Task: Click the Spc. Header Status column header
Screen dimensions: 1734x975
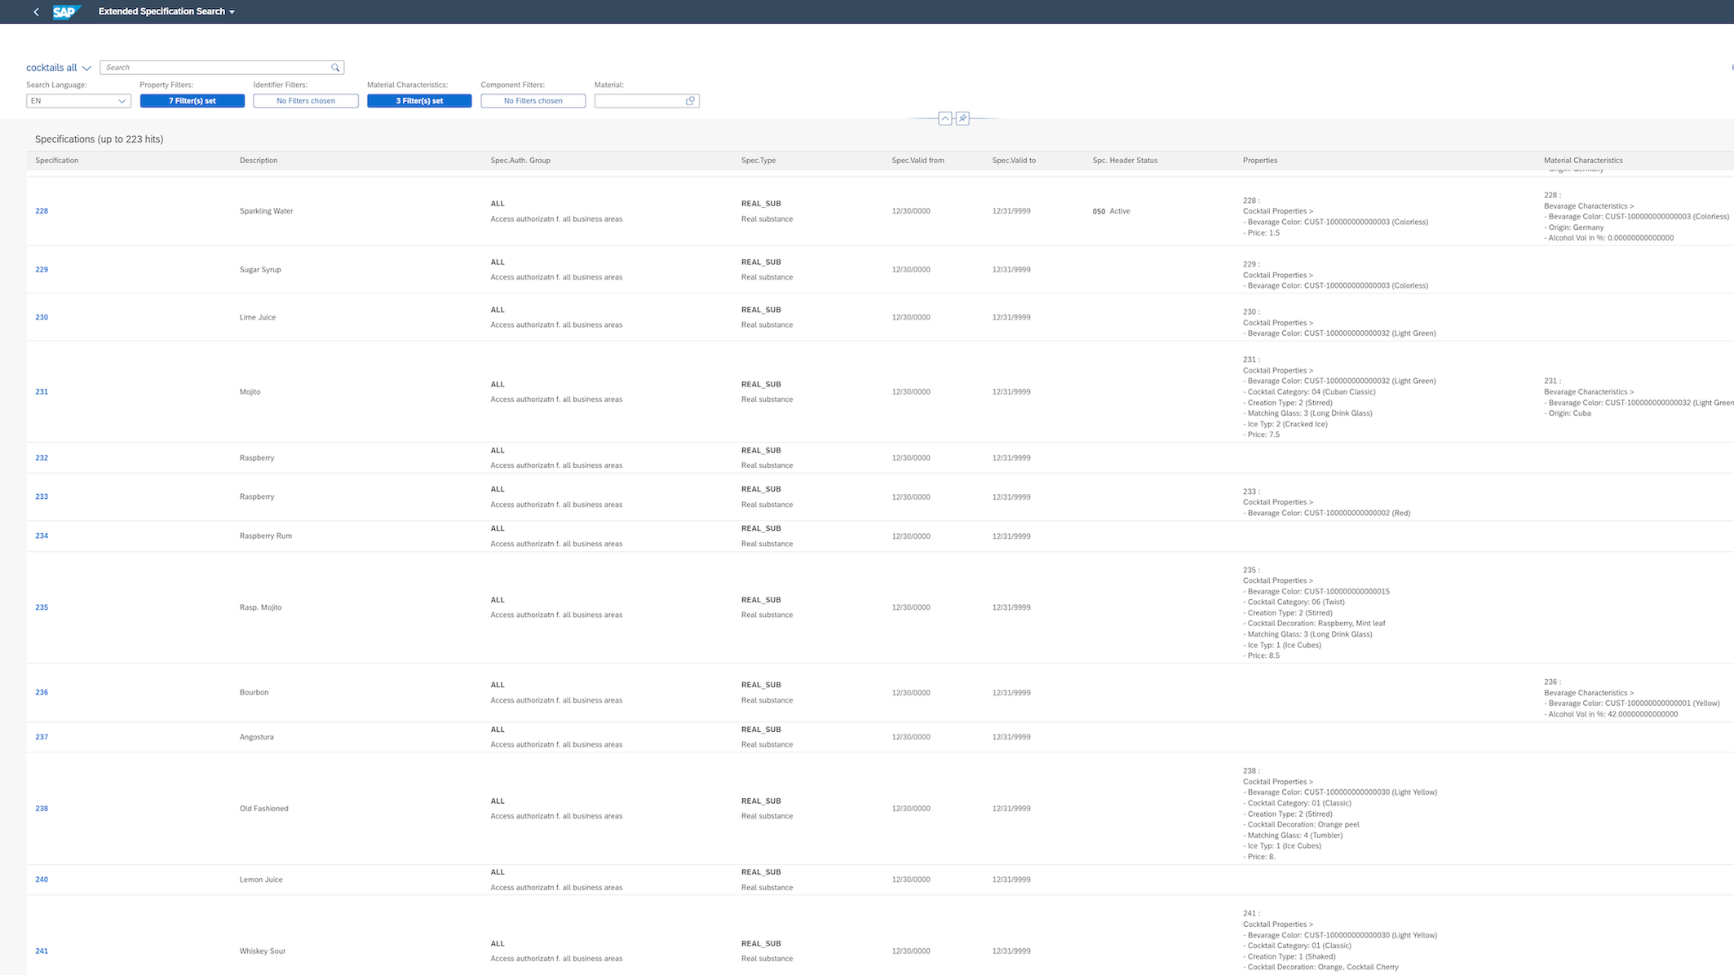Action: 1125,161
